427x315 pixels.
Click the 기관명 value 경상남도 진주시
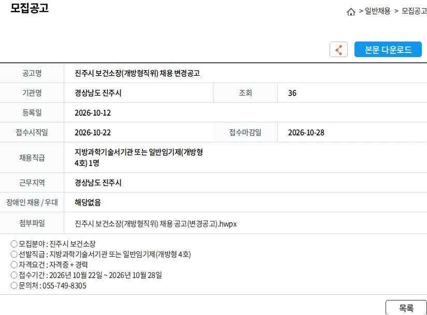click(98, 93)
